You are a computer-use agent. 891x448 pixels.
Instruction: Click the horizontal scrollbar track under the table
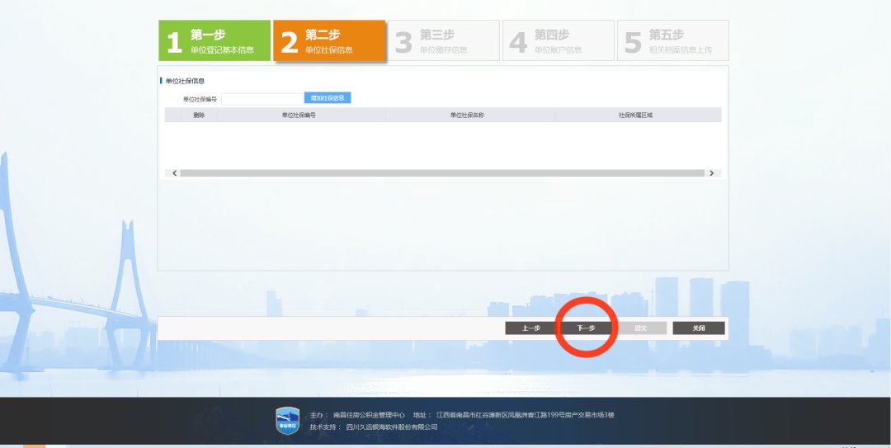[x=442, y=173]
